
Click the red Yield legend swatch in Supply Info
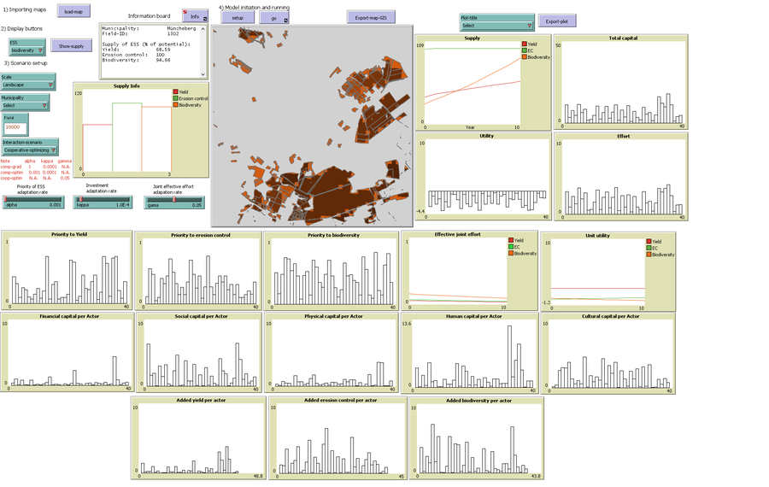[176, 91]
